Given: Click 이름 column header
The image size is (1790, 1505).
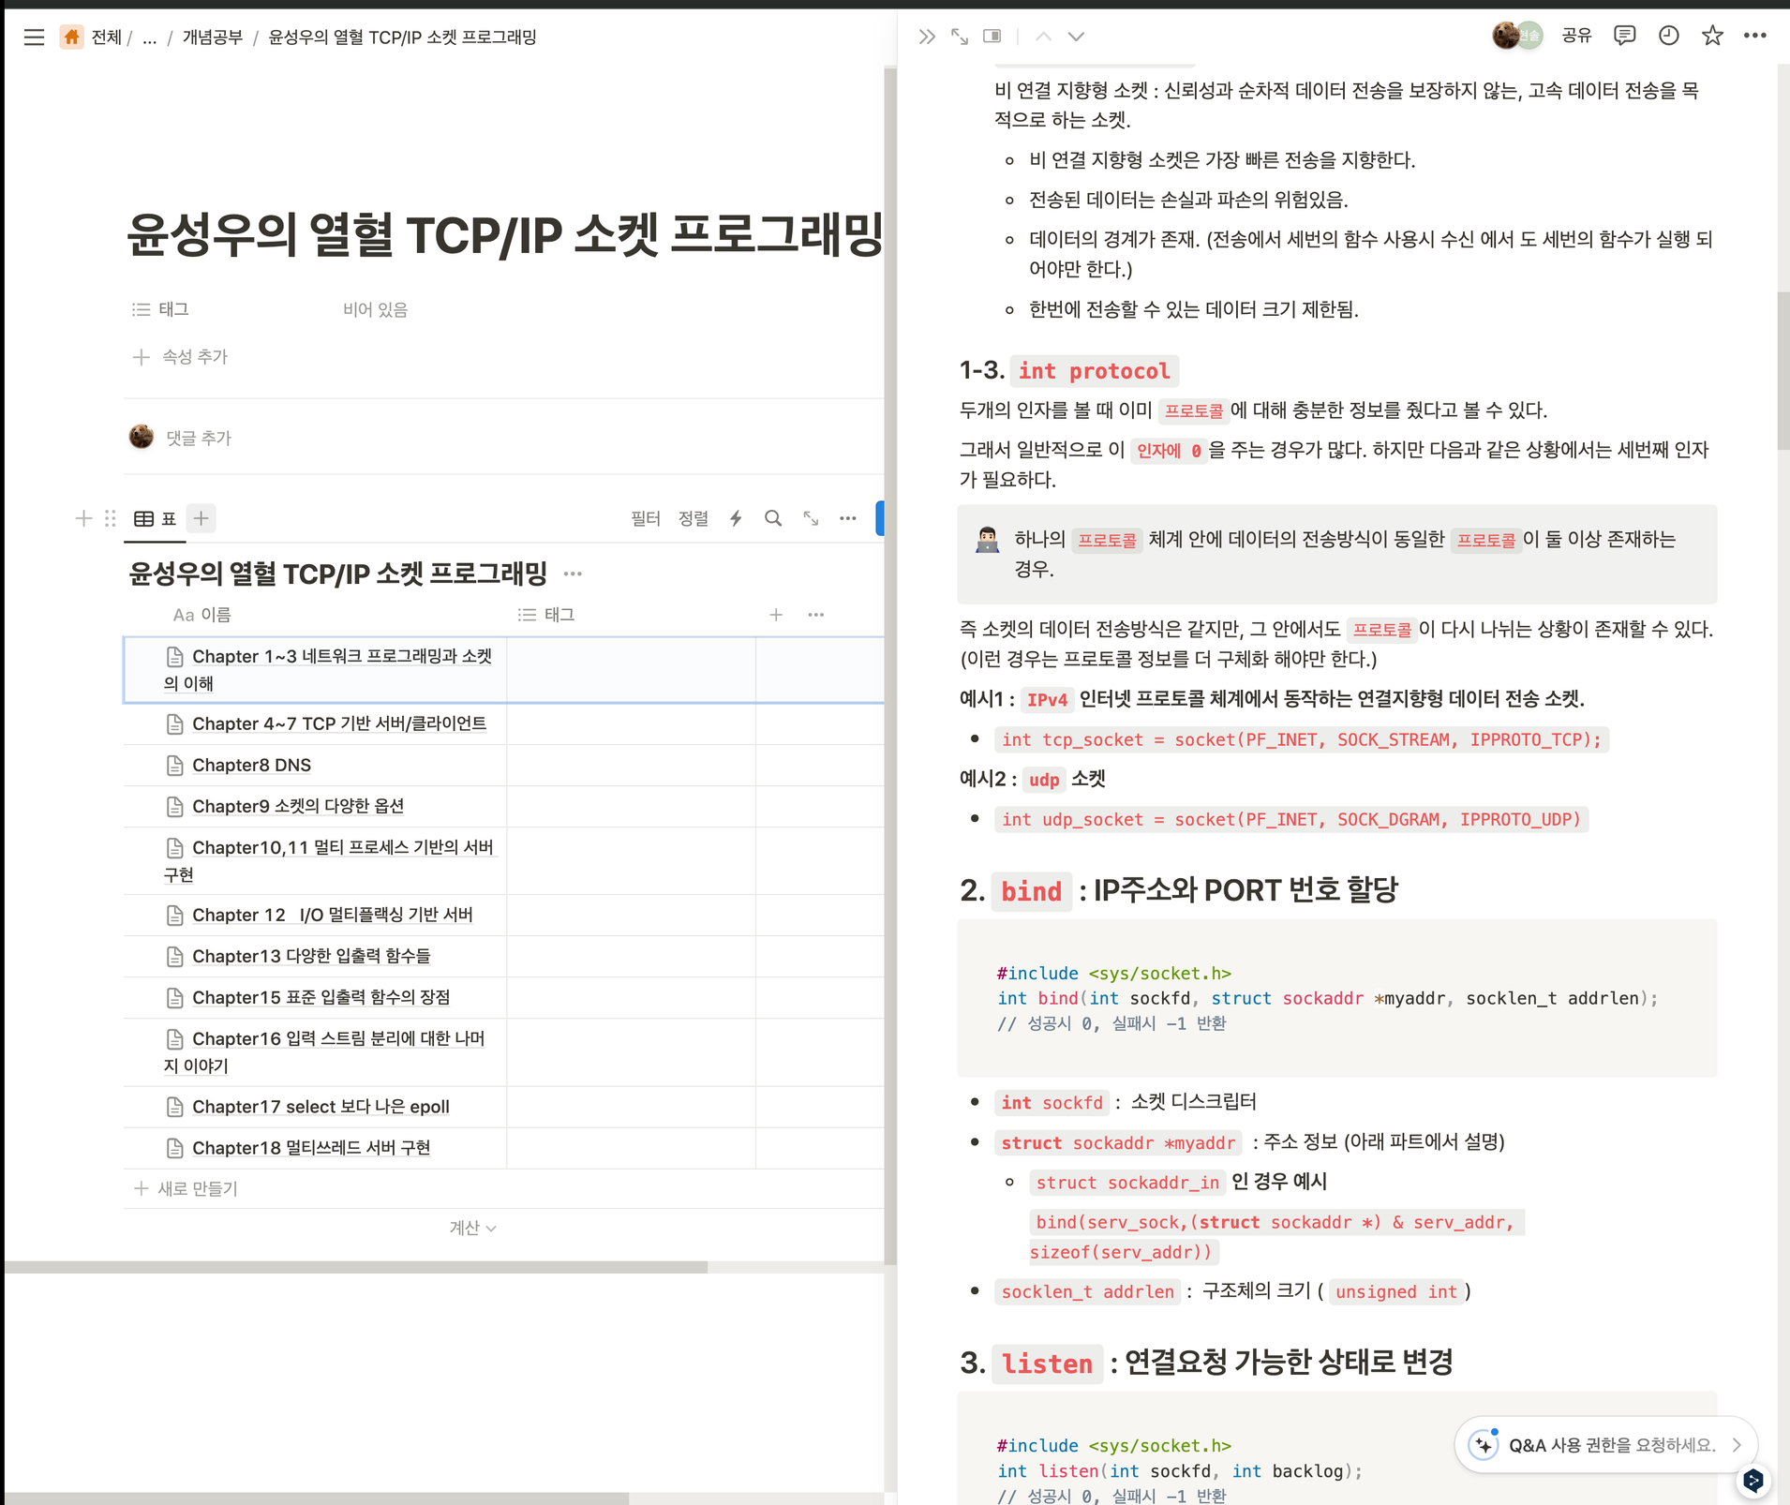Looking at the screenshot, I should pos(201,615).
